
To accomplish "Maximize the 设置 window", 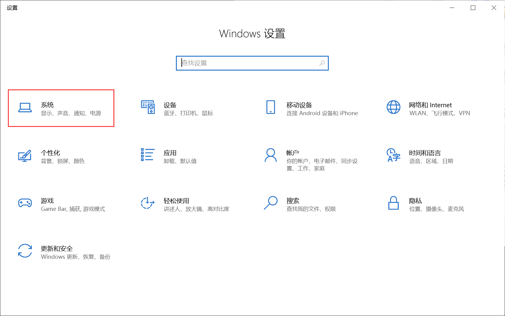I will click(x=473, y=8).
